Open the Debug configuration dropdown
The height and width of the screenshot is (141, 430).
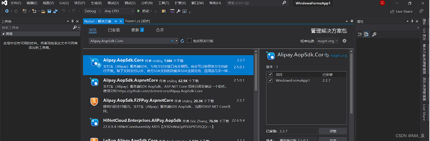click(x=93, y=11)
